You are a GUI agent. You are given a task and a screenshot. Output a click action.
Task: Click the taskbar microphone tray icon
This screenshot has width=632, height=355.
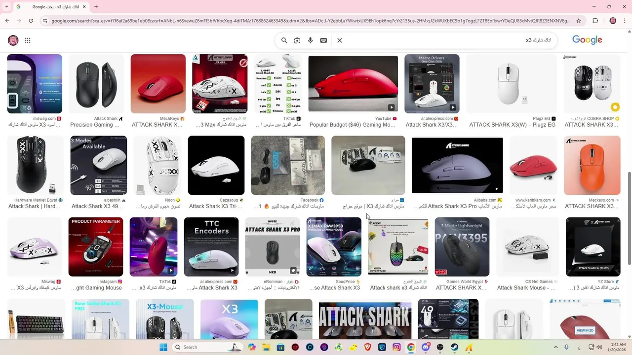[x=566, y=347]
